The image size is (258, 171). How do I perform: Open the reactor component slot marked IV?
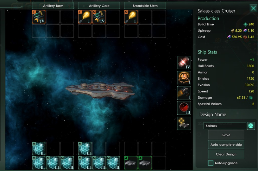[x=184, y=62]
